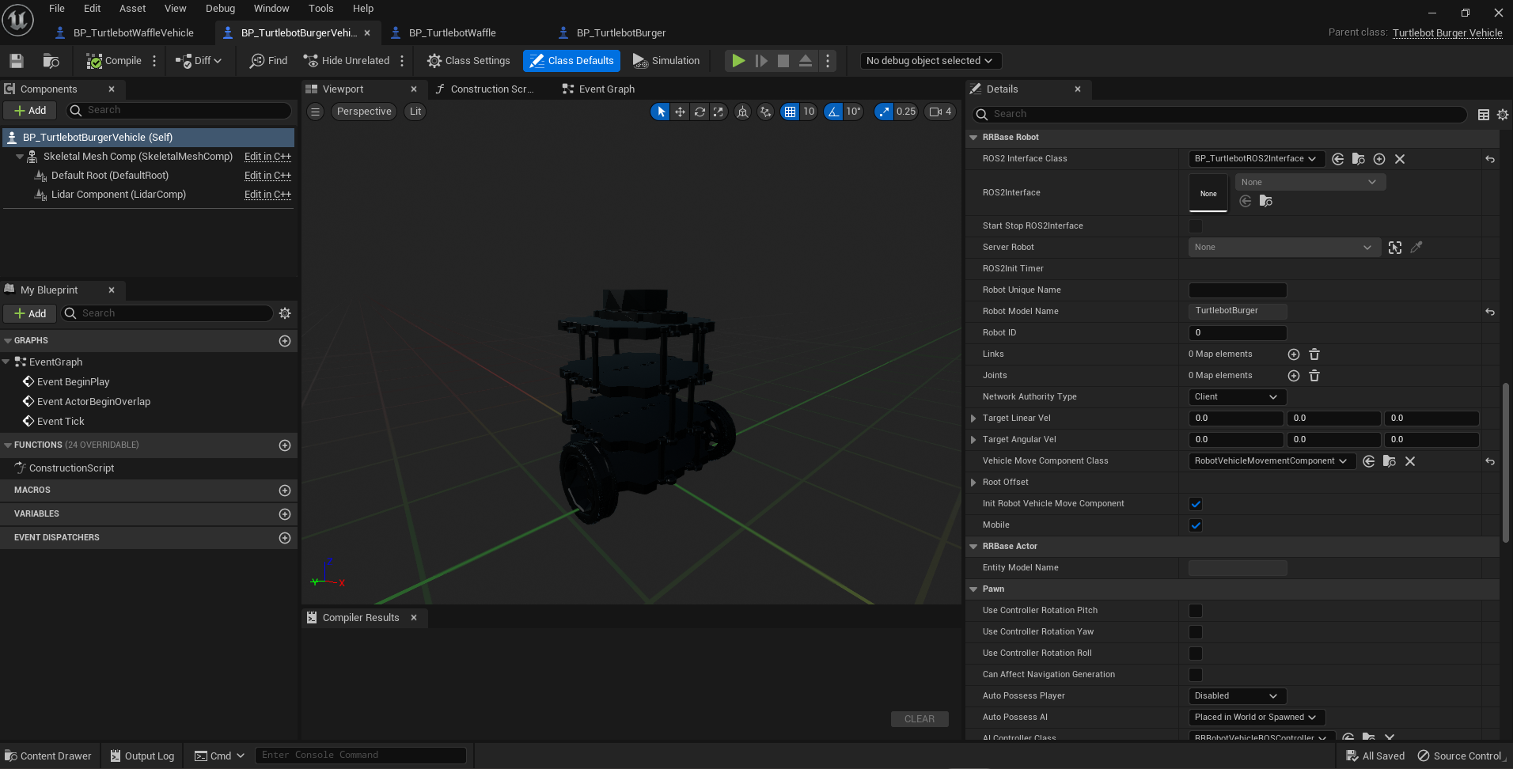The height and width of the screenshot is (769, 1513).
Task: Open surface snapping options icon
Action: click(x=765, y=112)
